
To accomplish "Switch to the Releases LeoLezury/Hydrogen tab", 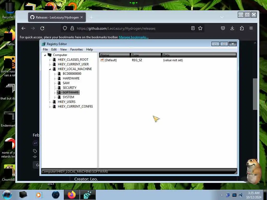I will click(x=57, y=17).
